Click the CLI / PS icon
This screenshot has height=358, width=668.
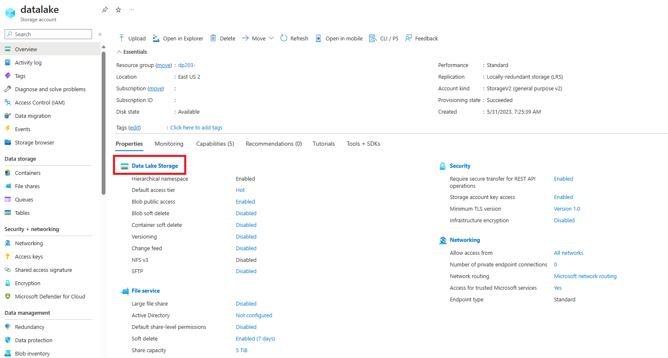click(x=373, y=38)
